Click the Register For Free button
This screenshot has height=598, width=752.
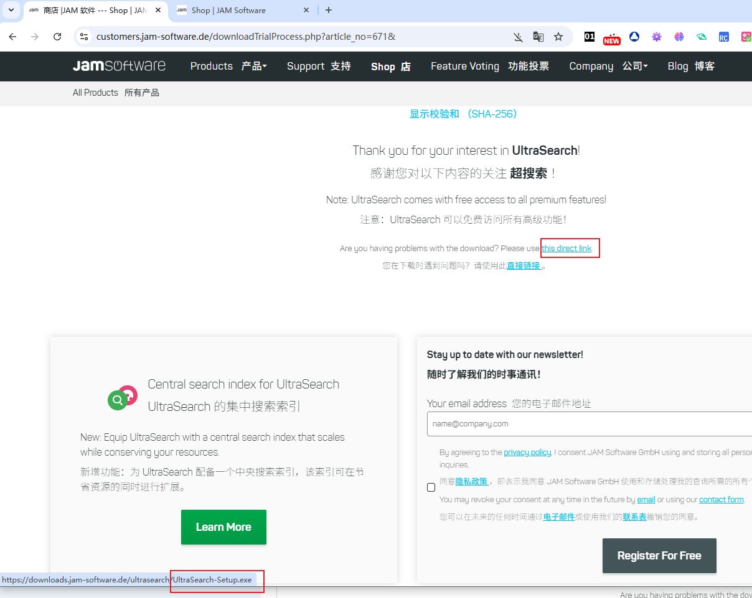[x=659, y=556]
